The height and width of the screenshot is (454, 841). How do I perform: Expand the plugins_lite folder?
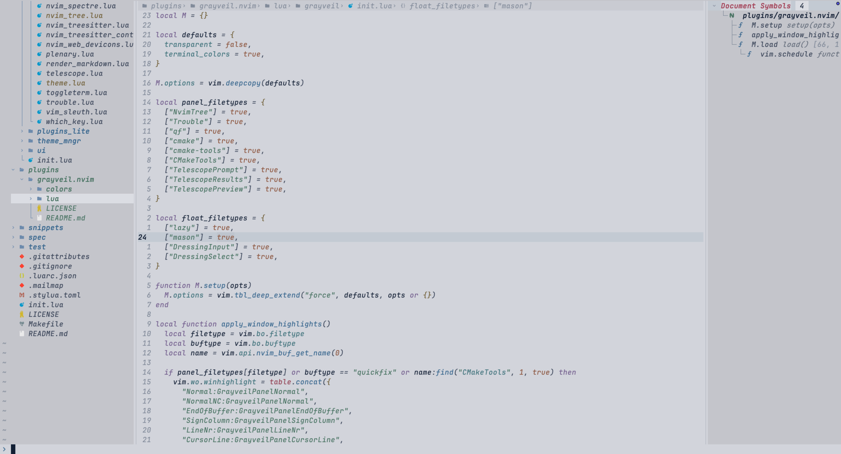point(22,131)
